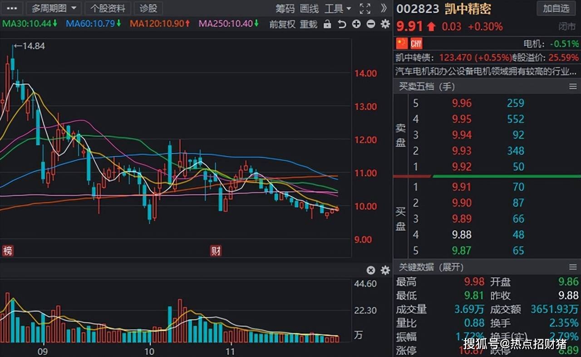Click the zoom out minus icon

371,24
